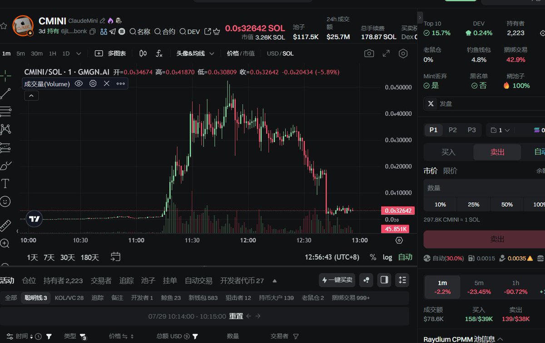Screen dimensions: 545x343
Task: Toggle Volume indicator visibility eye
Action: click(79, 83)
